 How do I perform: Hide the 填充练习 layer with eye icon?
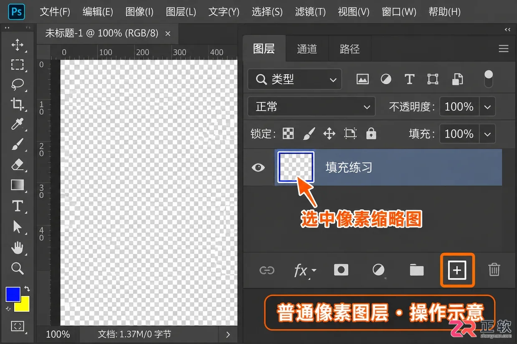click(x=258, y=168)
